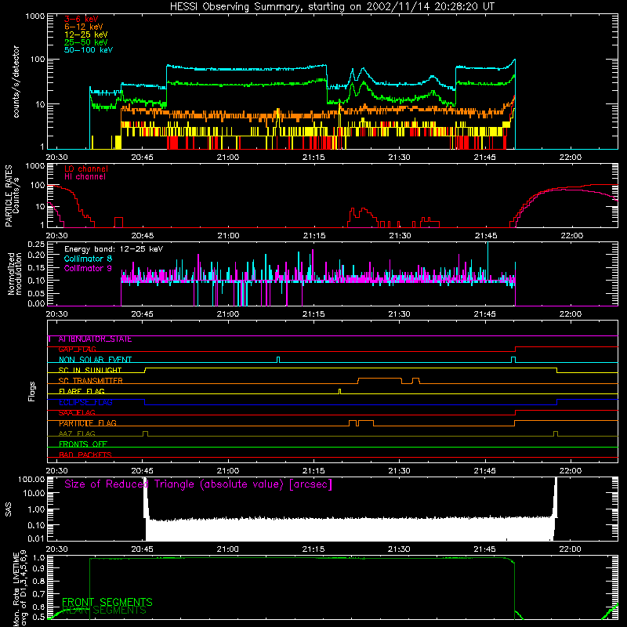The height and width of the screenshot is (627, 627).
Task: Click the LO channel legend label
Action: click(86, 169)
